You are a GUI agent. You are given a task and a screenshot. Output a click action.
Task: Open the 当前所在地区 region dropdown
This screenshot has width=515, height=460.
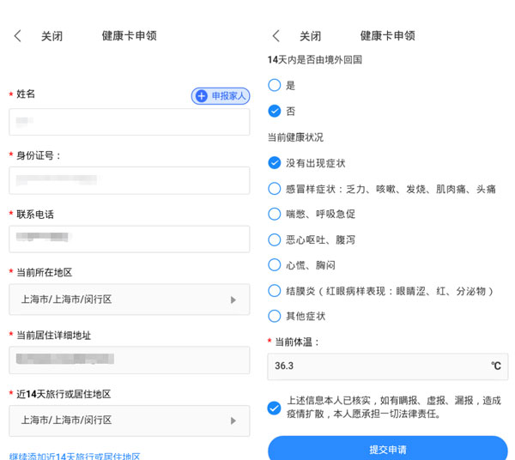point(129,300)
